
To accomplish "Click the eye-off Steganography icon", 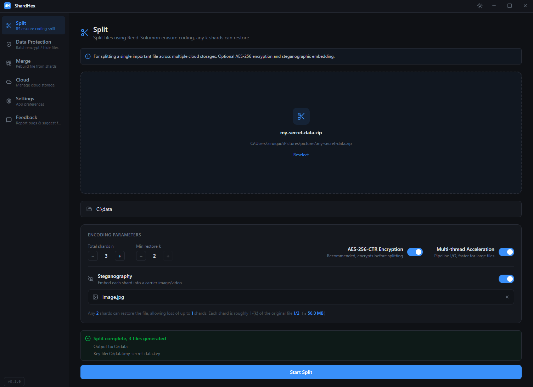I will coord(91,279).
